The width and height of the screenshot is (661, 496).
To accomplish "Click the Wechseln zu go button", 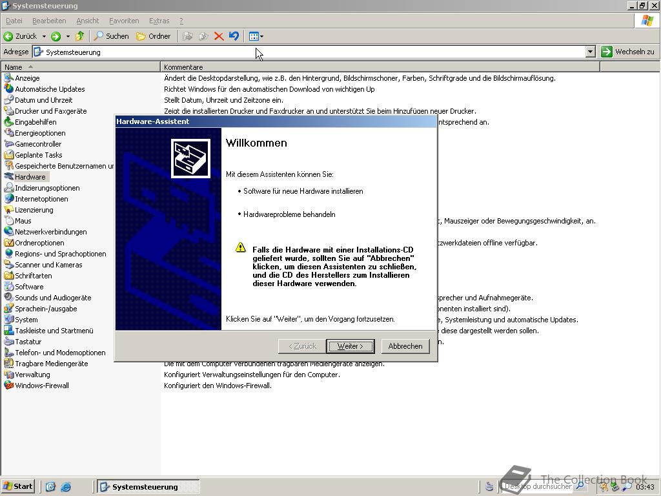I will pyautogui.click(x=628, y=52).
